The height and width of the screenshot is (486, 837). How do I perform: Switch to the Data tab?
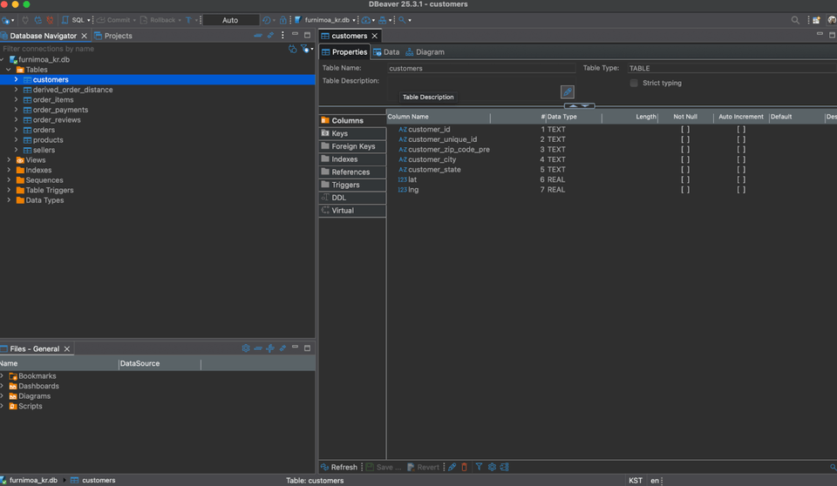[386, 52]
